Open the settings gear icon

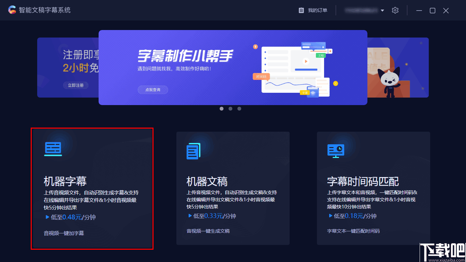pyautogui.click(x=395, y=10)
